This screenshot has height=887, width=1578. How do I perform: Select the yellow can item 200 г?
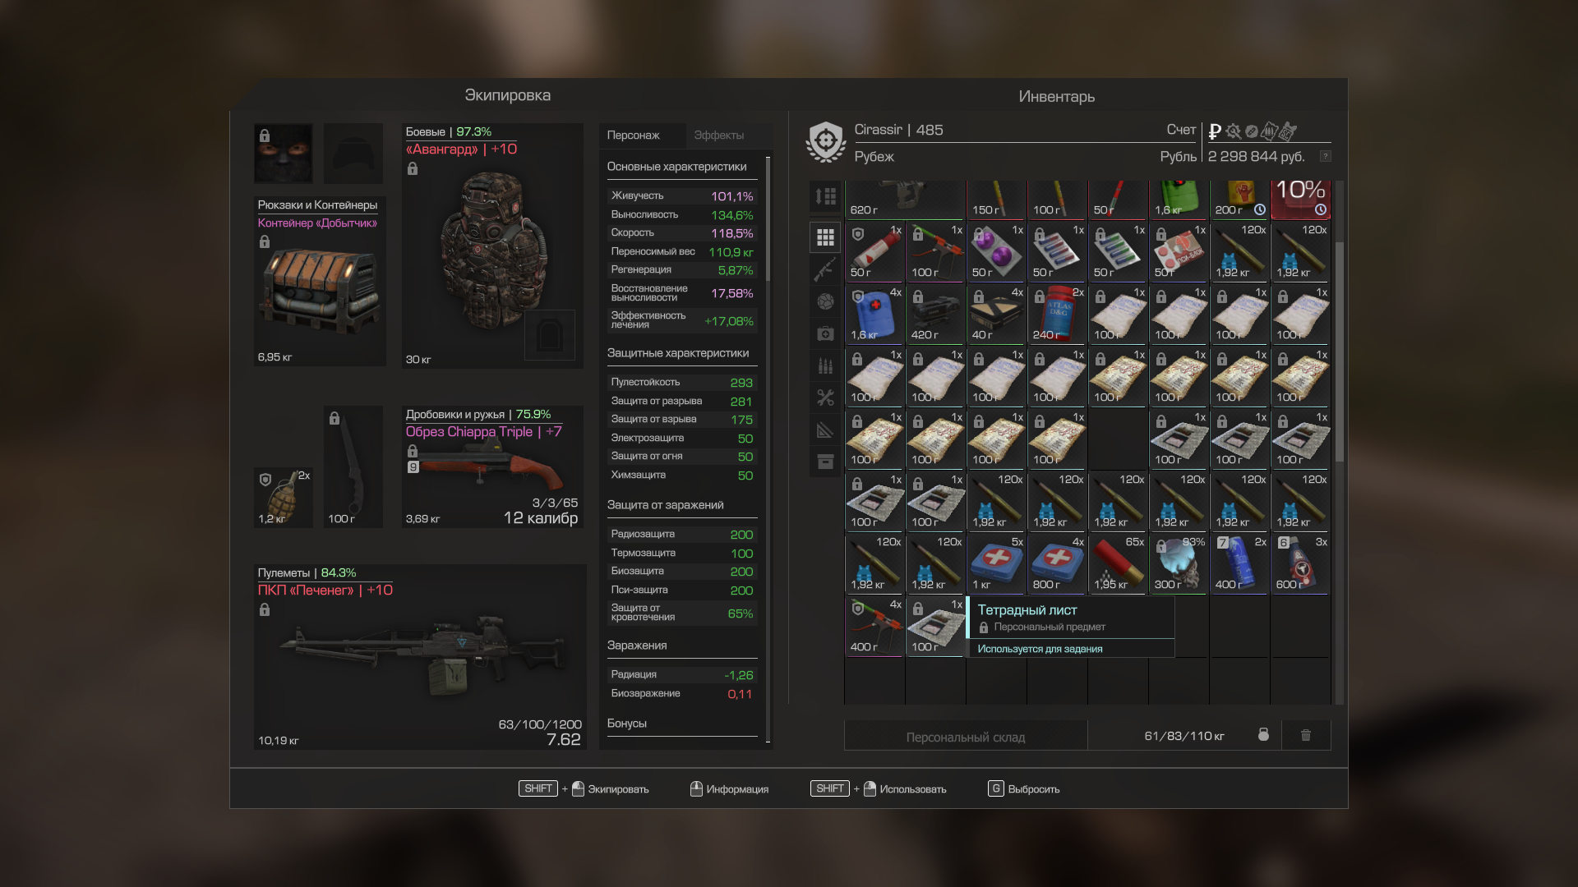(x=1240, y=200)
